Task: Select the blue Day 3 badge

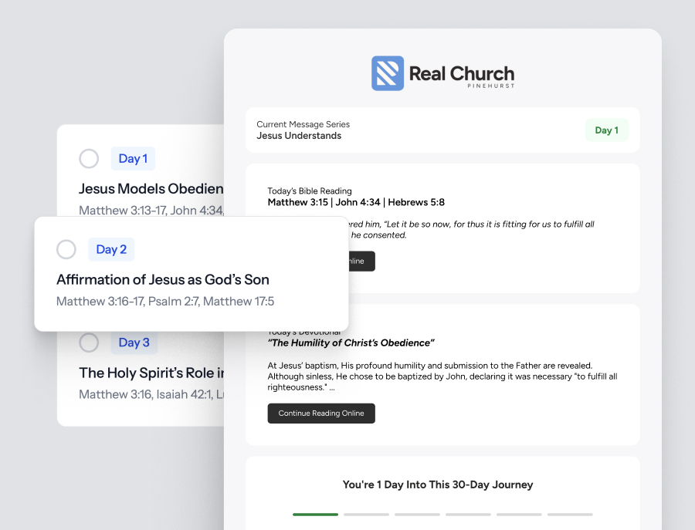Action: 134,343
